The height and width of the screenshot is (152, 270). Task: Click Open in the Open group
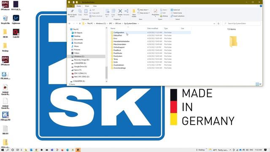164,10
